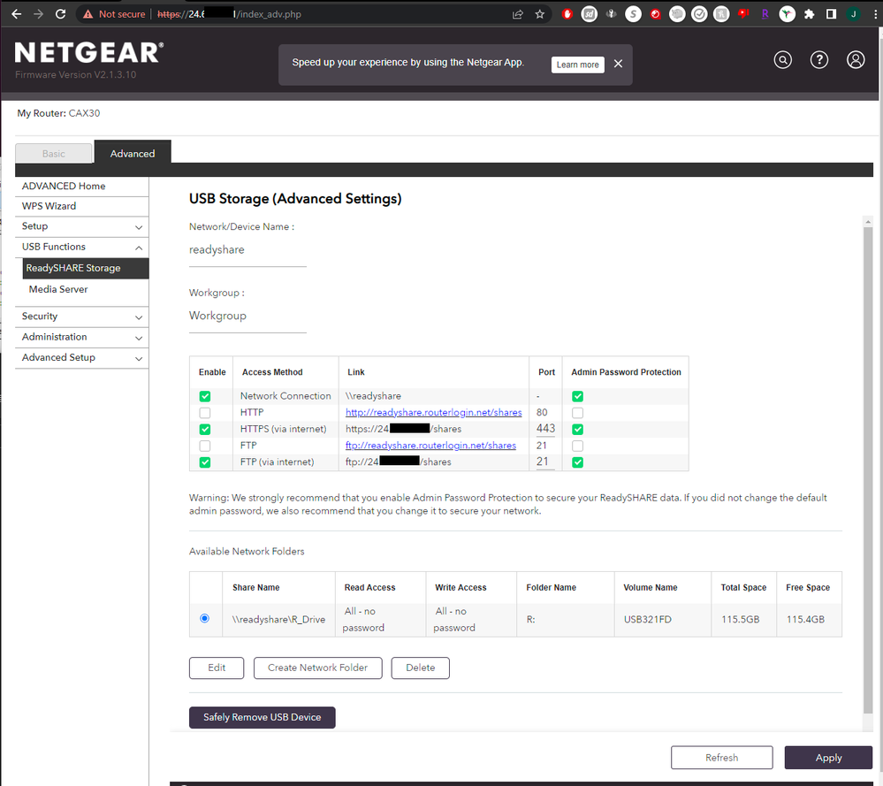Open the http://readyshare.routerlogin.net/shares link
883x786 pixels.
[434, 412]
